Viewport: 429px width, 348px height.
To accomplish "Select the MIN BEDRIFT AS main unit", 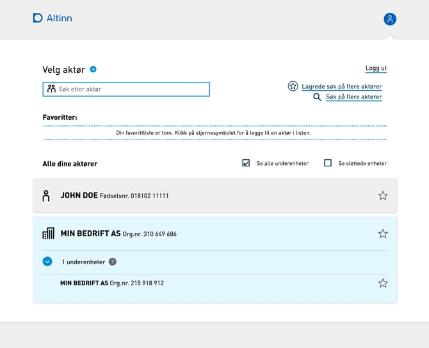I will 214,233.
